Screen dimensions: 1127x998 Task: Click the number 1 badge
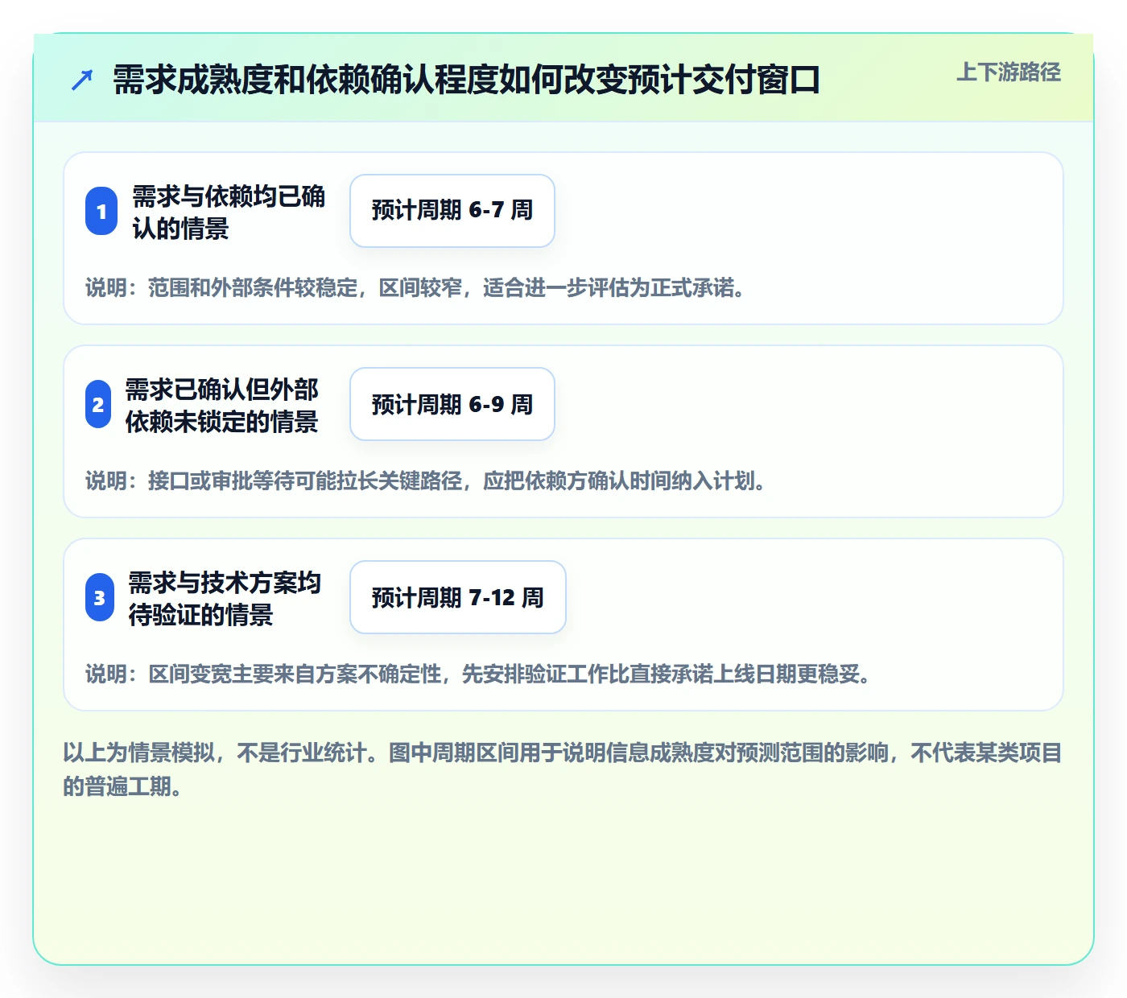[101, 212]
